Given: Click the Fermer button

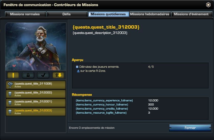Looking at the screenshot, I should (190, 128).
